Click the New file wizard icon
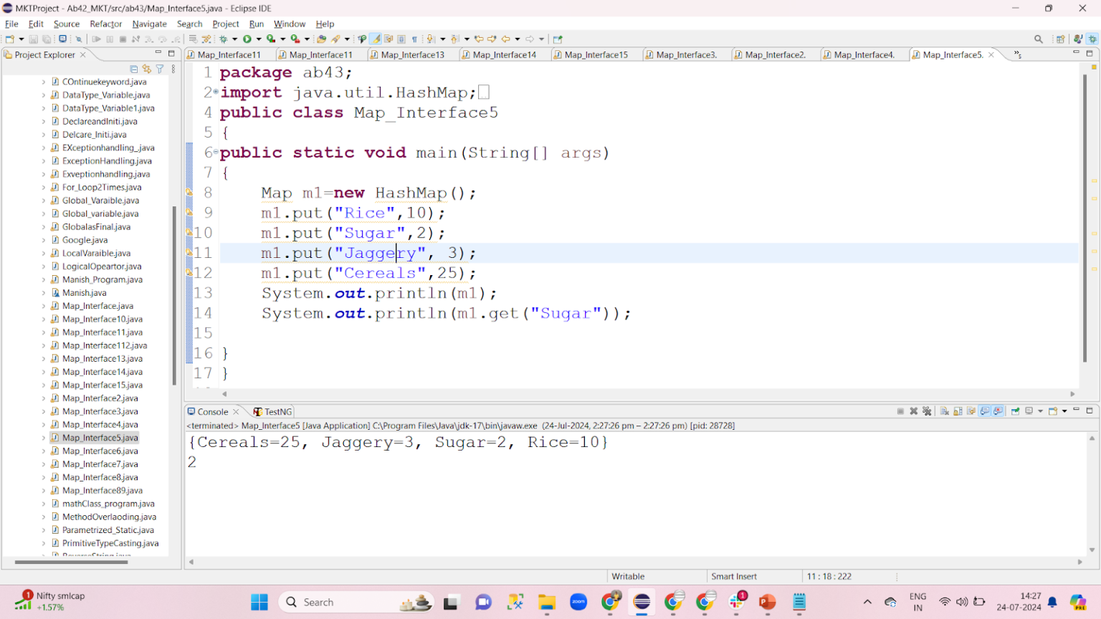1101x619 pixels. (9, 39)
